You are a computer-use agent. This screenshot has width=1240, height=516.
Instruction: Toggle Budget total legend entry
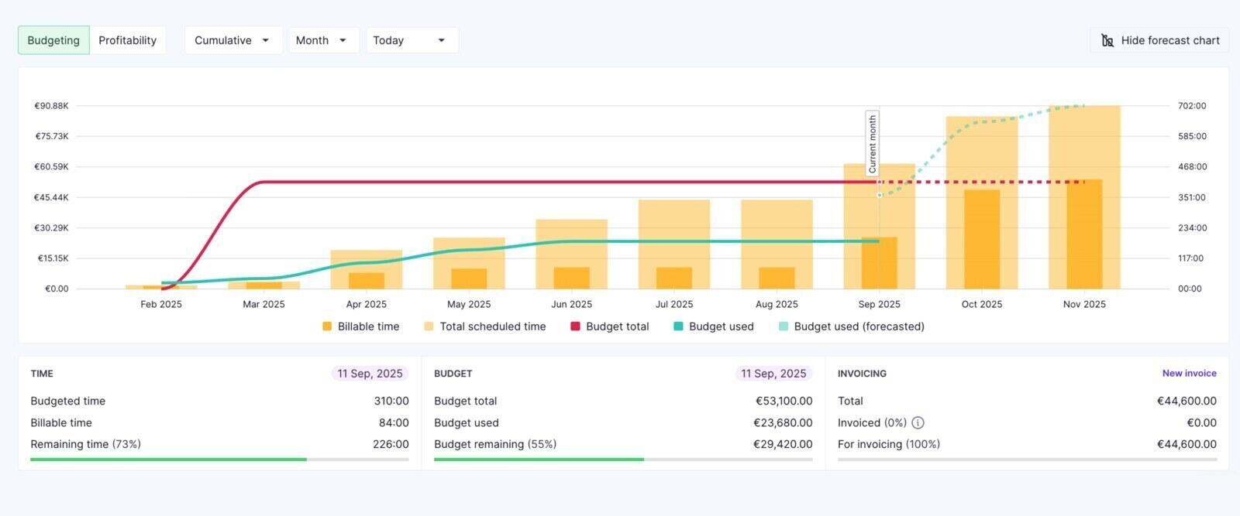(610, 326)
